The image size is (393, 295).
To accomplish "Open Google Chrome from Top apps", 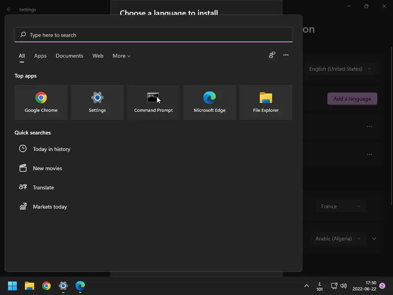I will [41, 102].
